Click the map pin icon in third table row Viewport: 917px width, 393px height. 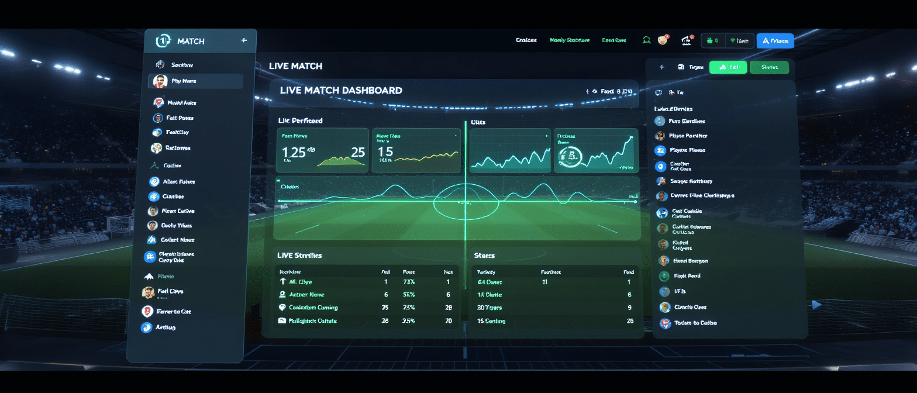click(x=282, y=308)
